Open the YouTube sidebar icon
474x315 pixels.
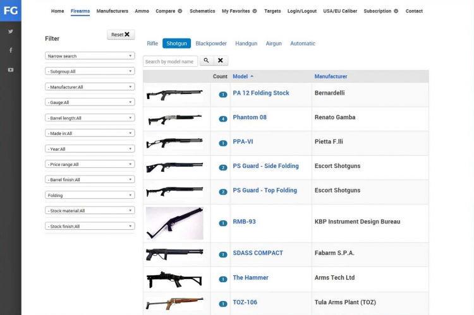click(11, 70)
